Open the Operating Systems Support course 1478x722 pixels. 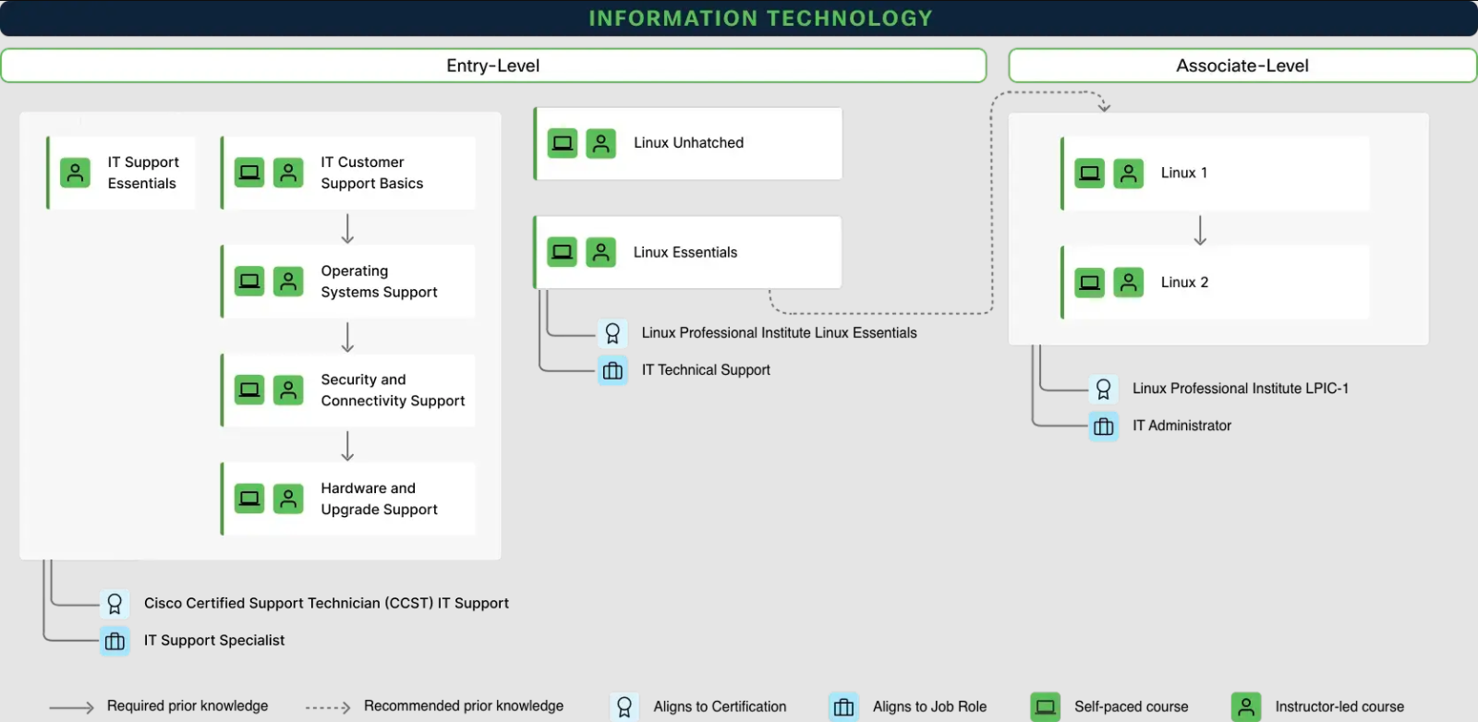(x=379, y=282)
